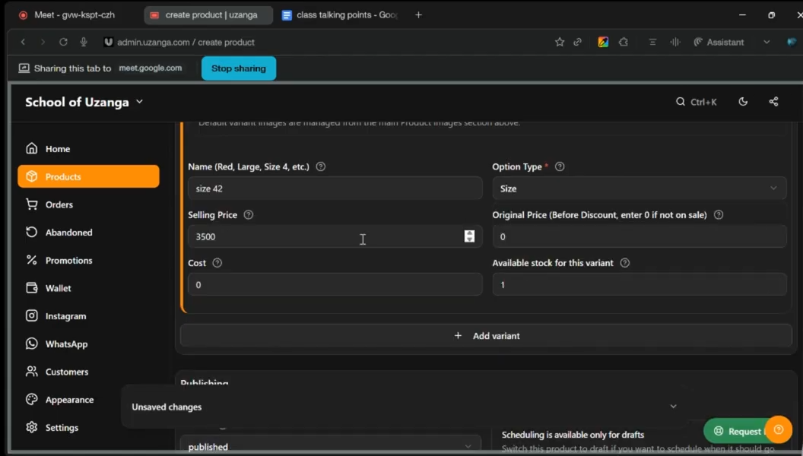Bookmark page with star icon

[x=559, y=42]
